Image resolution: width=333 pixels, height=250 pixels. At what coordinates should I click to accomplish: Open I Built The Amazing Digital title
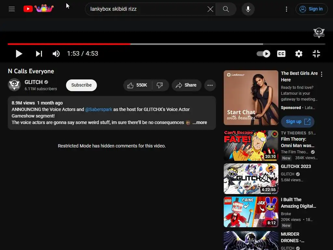coord(299,203)
